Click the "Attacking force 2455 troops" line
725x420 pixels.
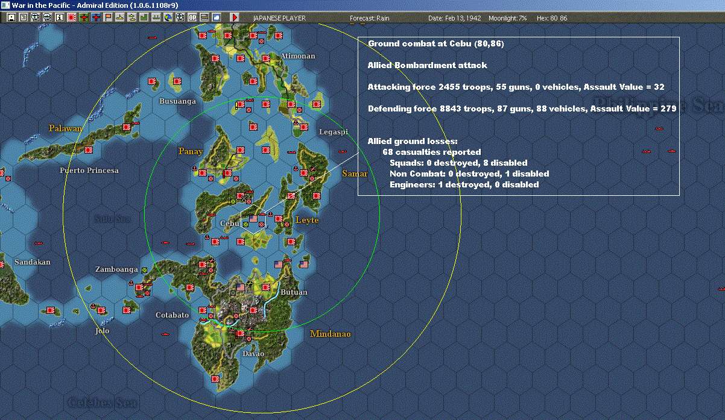pos(516,87)
